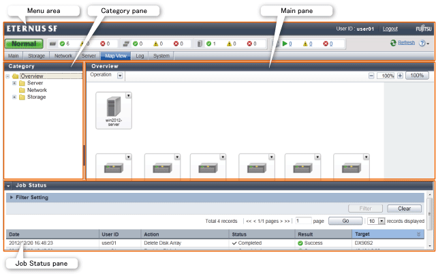This screenshot has height=276, width=436.
Task: Click the DX90S2 target cell
Action: pyautogui.click(x=363, y=243)
